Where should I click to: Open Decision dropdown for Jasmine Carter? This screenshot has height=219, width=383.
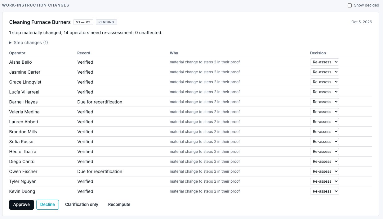pyautogui.click(x=324, y=72)
